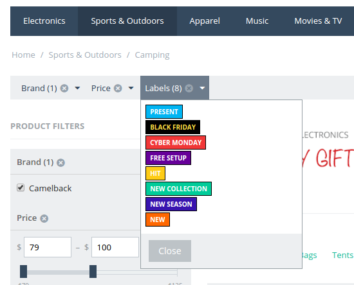Uncheck the Camelback brand checkbox
Viewport: 354px width, 285px height.
pyautogui.click(x=21, y=187)
